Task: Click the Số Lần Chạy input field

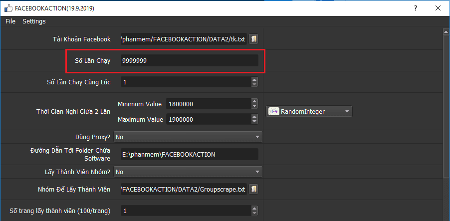Action: [189, 60]
